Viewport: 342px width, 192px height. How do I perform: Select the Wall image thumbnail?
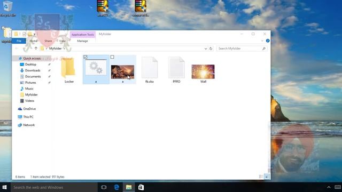[x=203, y=72]
